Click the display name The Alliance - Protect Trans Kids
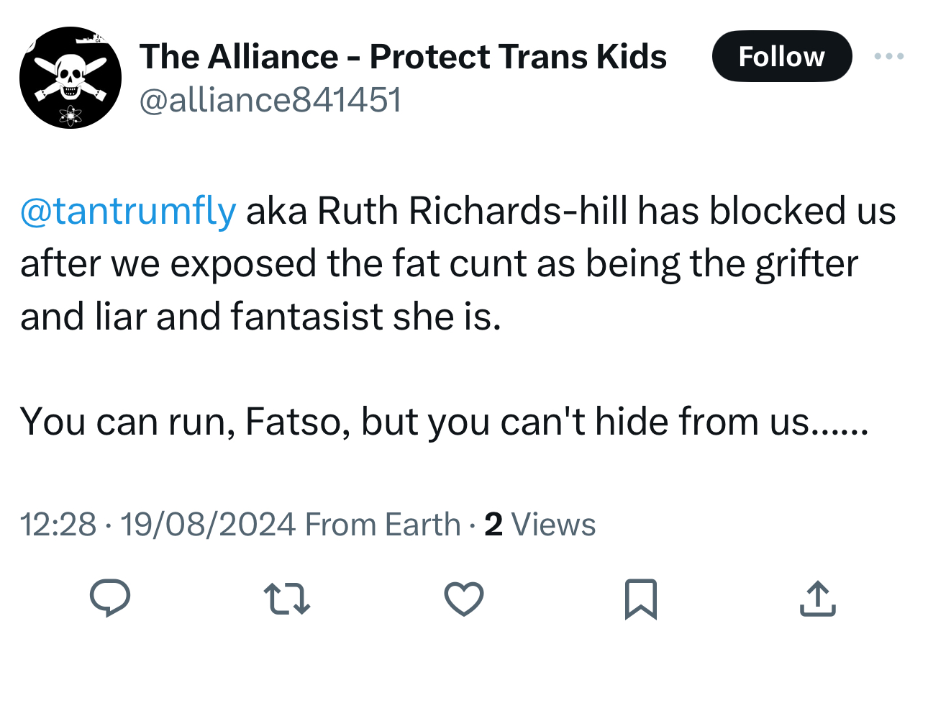The width and height of the screenshot is (928, 711). coord(403,56)
